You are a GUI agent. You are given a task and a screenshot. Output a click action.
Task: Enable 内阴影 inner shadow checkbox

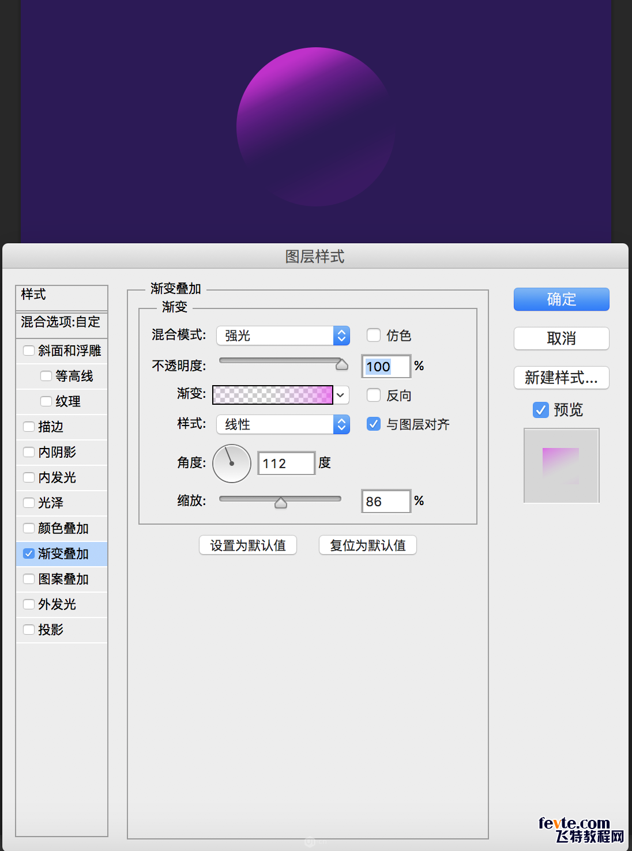[29, 452]
